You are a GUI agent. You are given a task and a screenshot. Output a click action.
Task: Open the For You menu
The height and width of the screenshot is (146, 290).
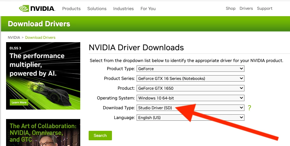click(x=148, y=8)
